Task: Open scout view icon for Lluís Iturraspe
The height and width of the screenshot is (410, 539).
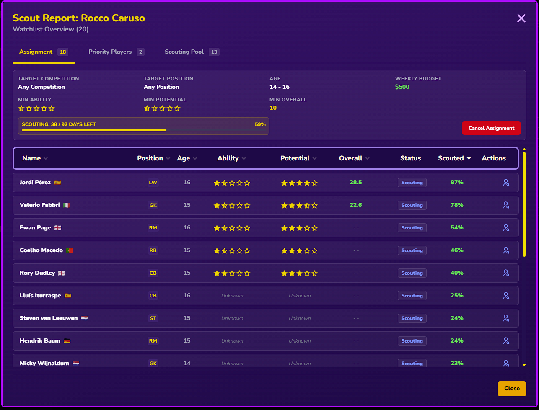Action: click(506, 296)
